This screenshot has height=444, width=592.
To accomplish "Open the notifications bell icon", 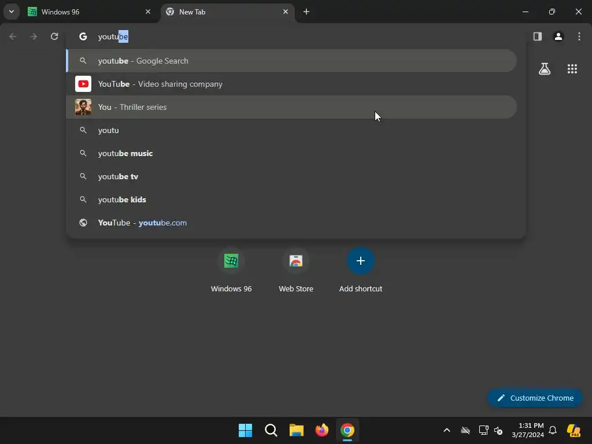I will pos(553,430).
